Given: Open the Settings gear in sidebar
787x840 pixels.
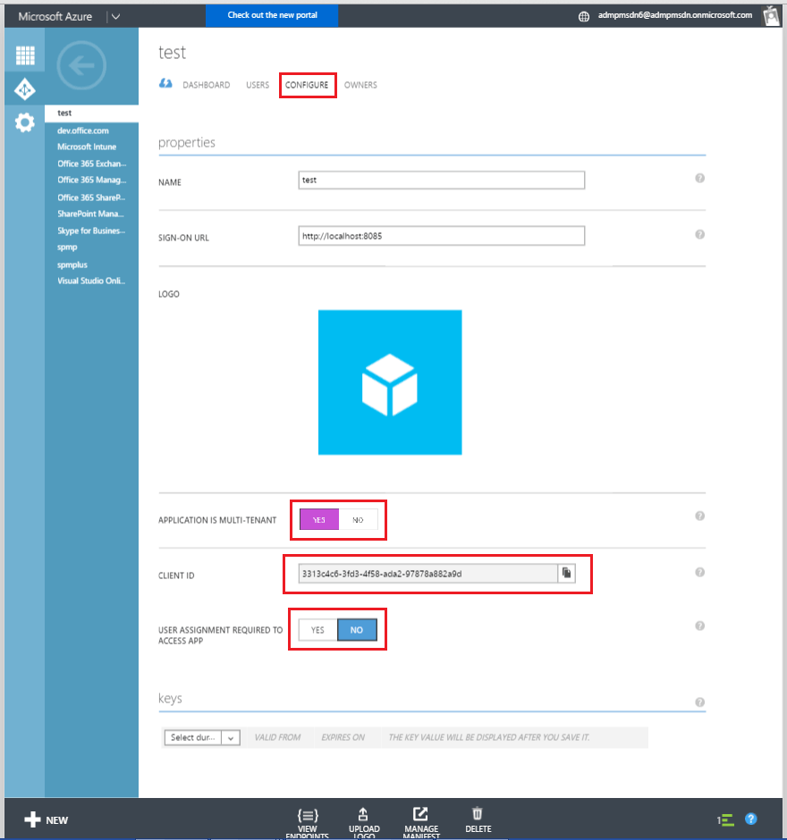Looking at the screenshot, I should [x=25, y=122].
